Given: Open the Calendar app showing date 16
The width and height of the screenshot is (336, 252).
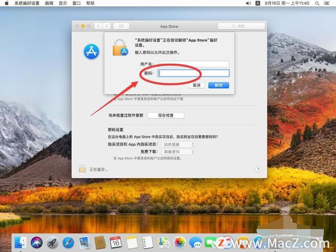Looking at the screenshot, I should [x=116, y=242].
